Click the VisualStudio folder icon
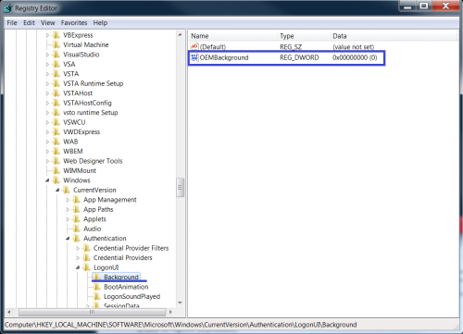Screen dimensions: 463x334 point(56,55)
